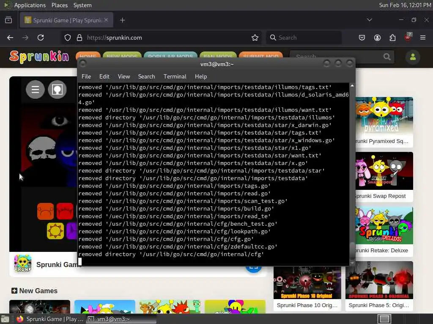
Task: Show tracking protection shield info
Action: [67, 38]
